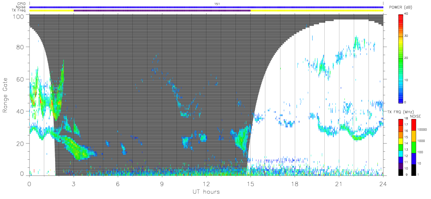The height and width of the screenshot is (199, 431).
Task: Click the NOISE legend title
Action: [415, 117]
